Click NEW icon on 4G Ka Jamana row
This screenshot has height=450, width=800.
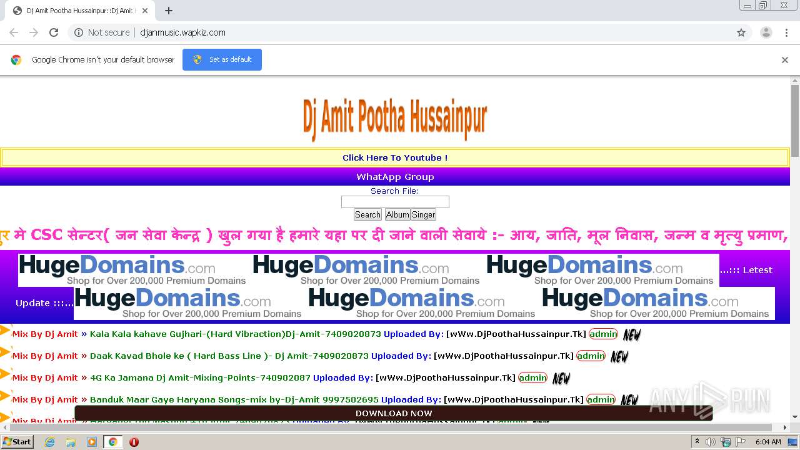pyautogui.click(x=561, y=379)
